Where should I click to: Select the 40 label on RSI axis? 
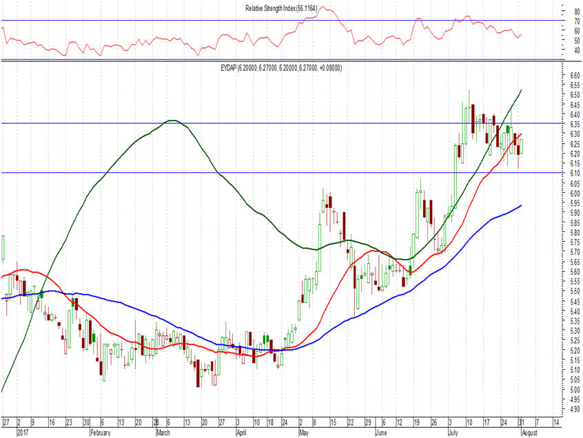pos(577,50)
